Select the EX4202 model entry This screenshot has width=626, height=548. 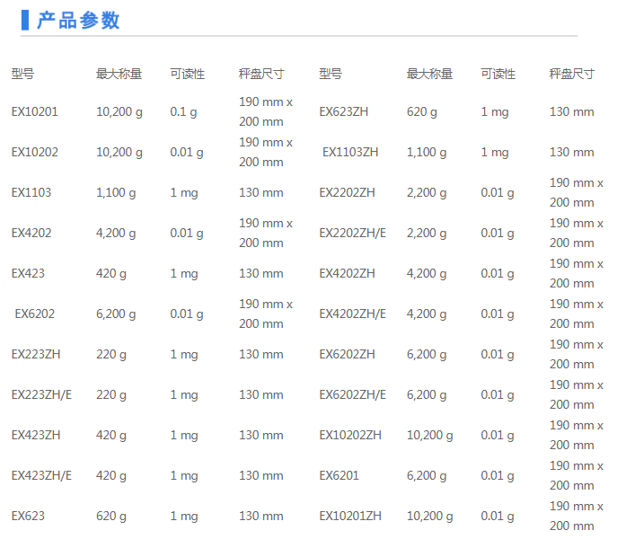click(x=31, y=234)
